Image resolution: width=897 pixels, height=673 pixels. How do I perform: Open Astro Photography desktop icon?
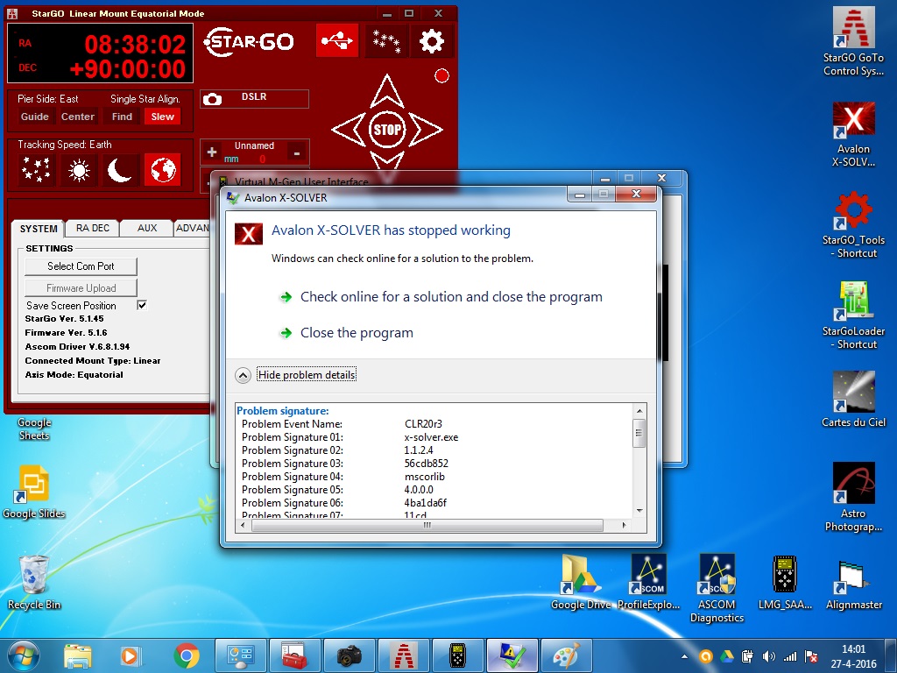click(853, 497)
